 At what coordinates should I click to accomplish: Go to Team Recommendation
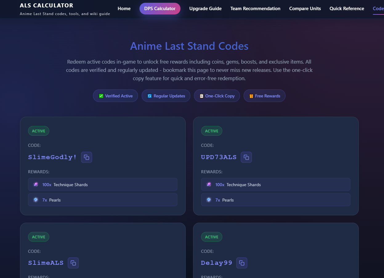pyautogui.click(x=255, y=9)
